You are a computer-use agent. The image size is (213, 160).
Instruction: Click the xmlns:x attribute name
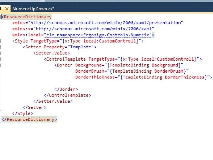21,29
